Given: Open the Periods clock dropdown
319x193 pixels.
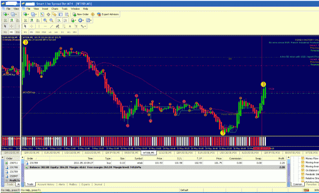Looking at the screenshot, I should click(81, 20).
